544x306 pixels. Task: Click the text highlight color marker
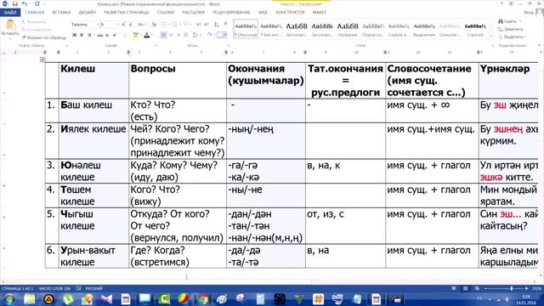135,35
